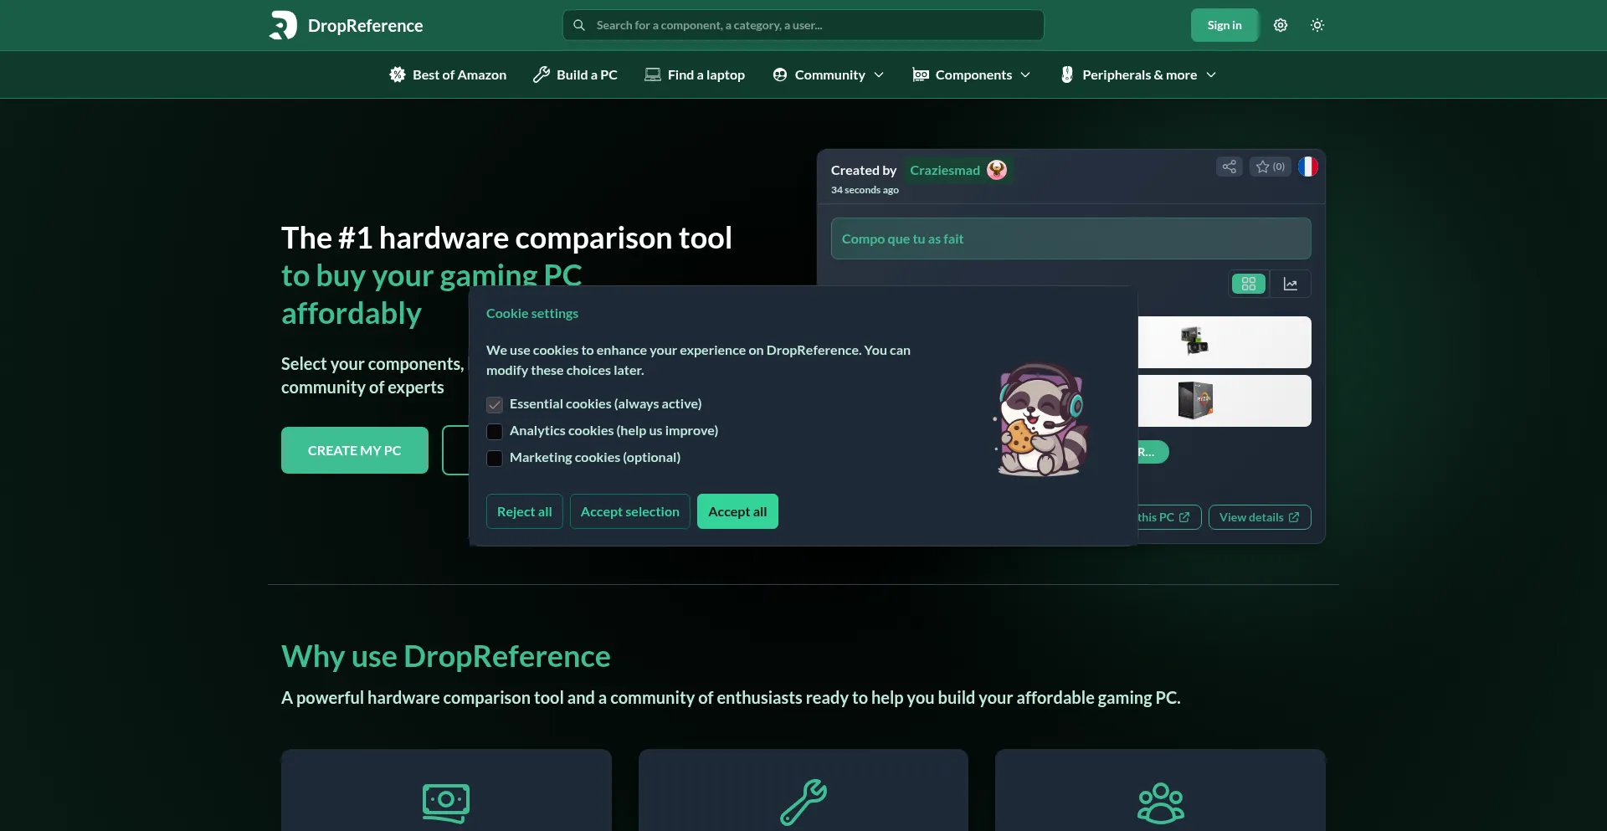Image resolution: width=1607 pixels, height=831 pixels.
Task: Switch to chart view icon
Action: [1290, 284]
